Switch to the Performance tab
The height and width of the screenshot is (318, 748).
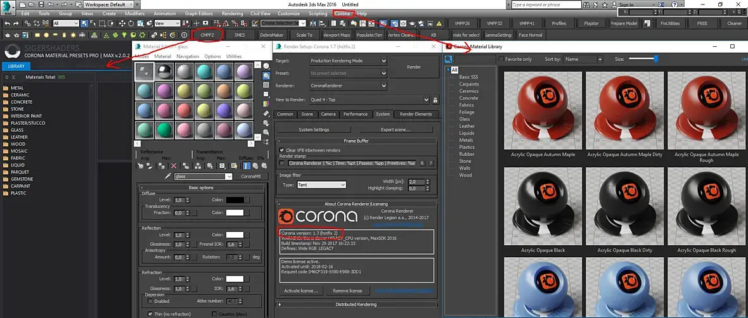tap(355, 114)
